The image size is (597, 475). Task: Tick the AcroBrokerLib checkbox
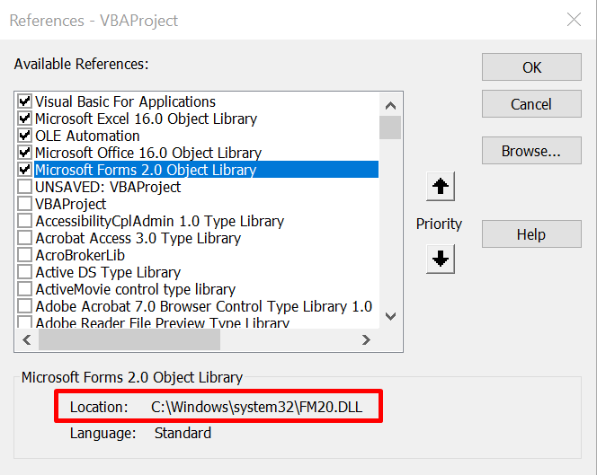(x=25, y=255)
